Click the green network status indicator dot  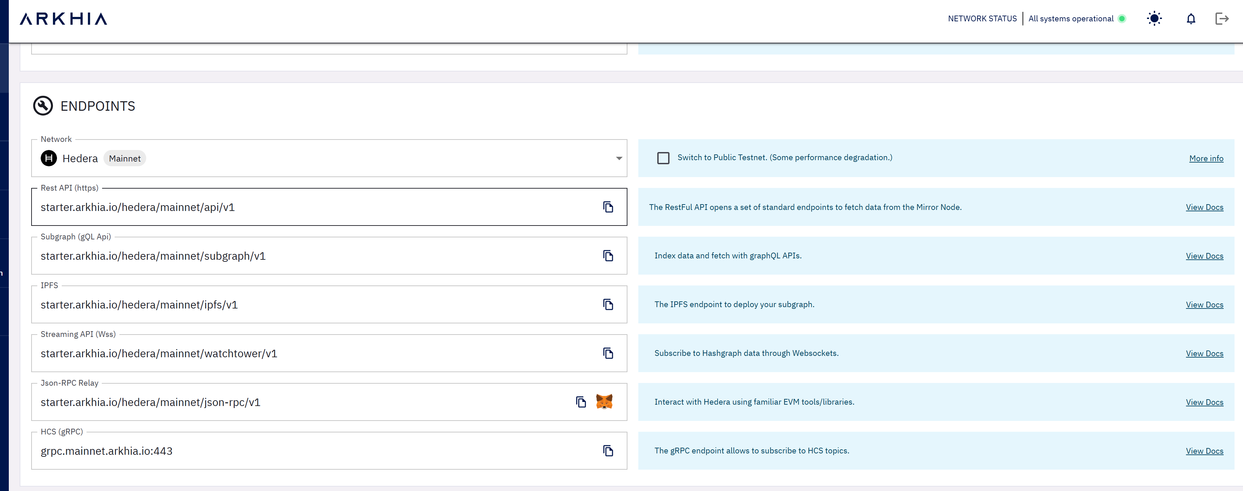[1122, 19]
